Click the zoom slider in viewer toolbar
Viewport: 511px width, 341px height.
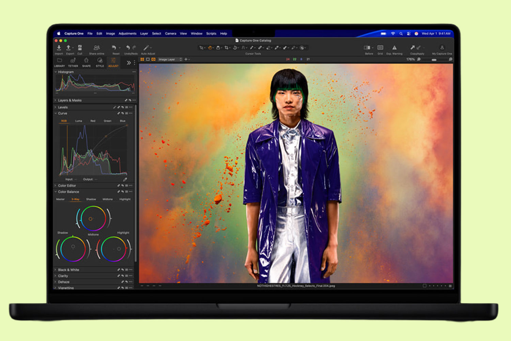[x=434, y=60]
